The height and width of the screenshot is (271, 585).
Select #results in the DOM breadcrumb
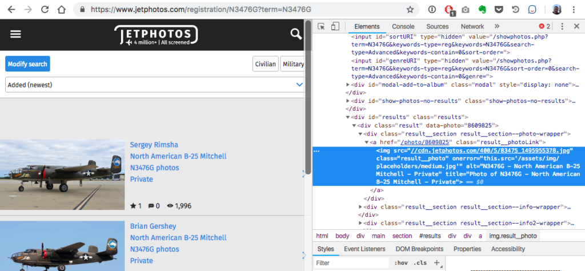click(x=430, y=236)
